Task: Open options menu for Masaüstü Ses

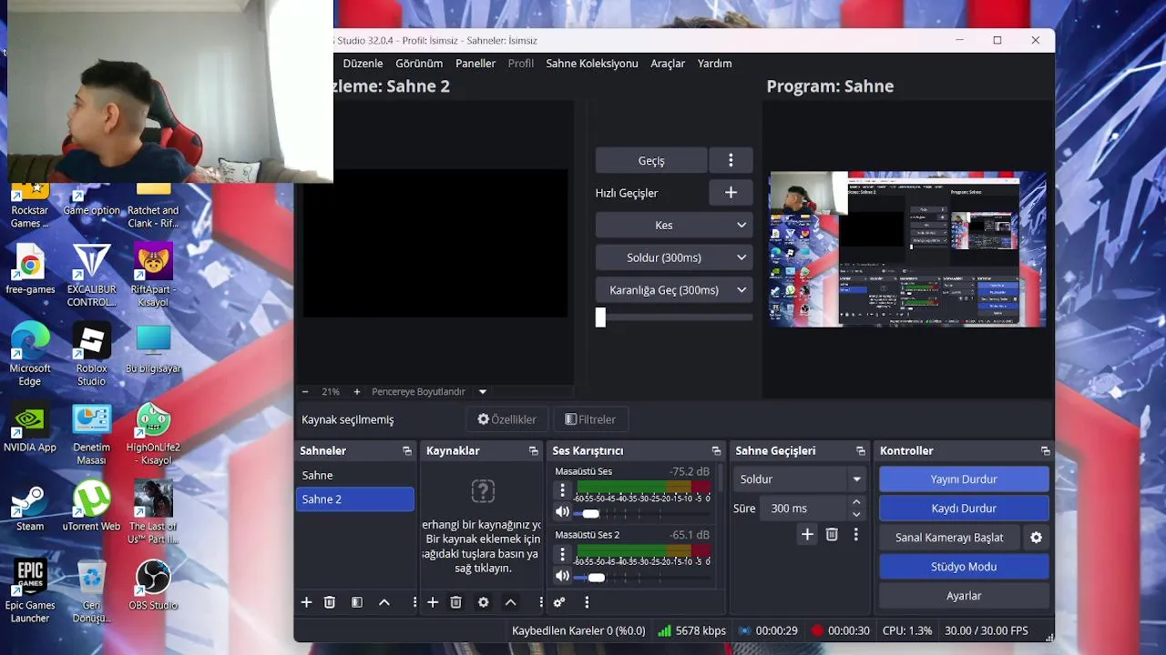Action: 562,491
